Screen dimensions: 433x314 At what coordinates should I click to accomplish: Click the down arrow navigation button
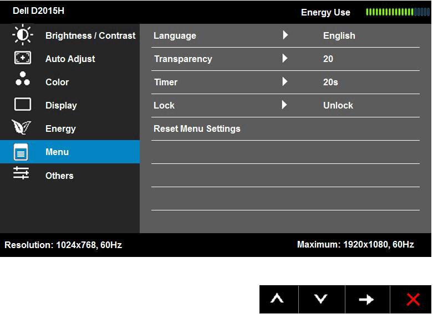pos(322,300)
